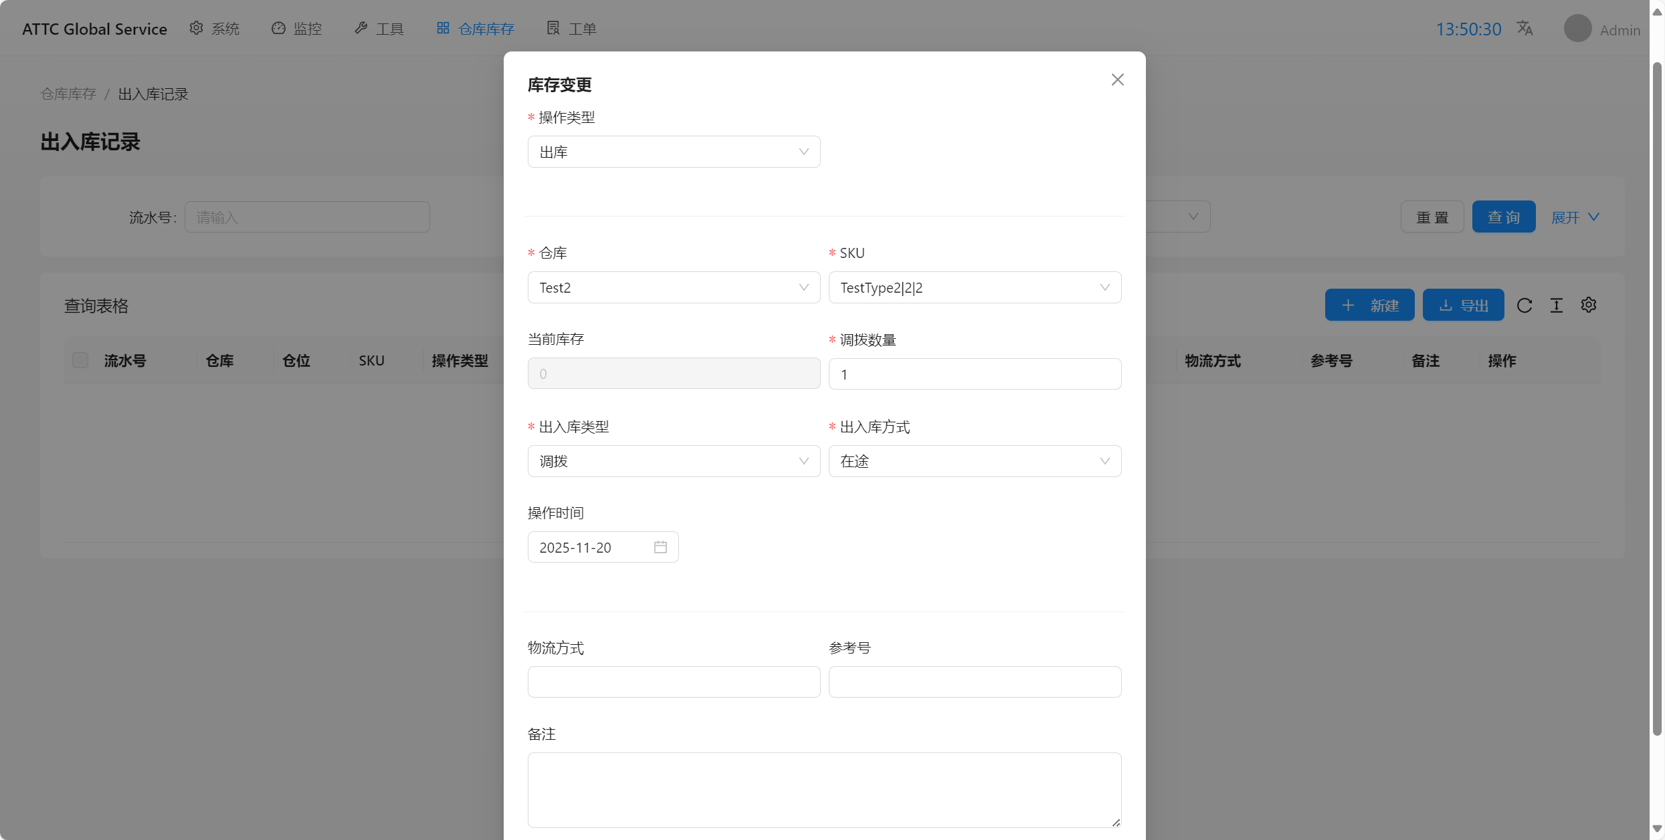Open the 出入库方式 dropdown showing 在途
This screenshot has width=1665, height=840.
click(975, 462)
